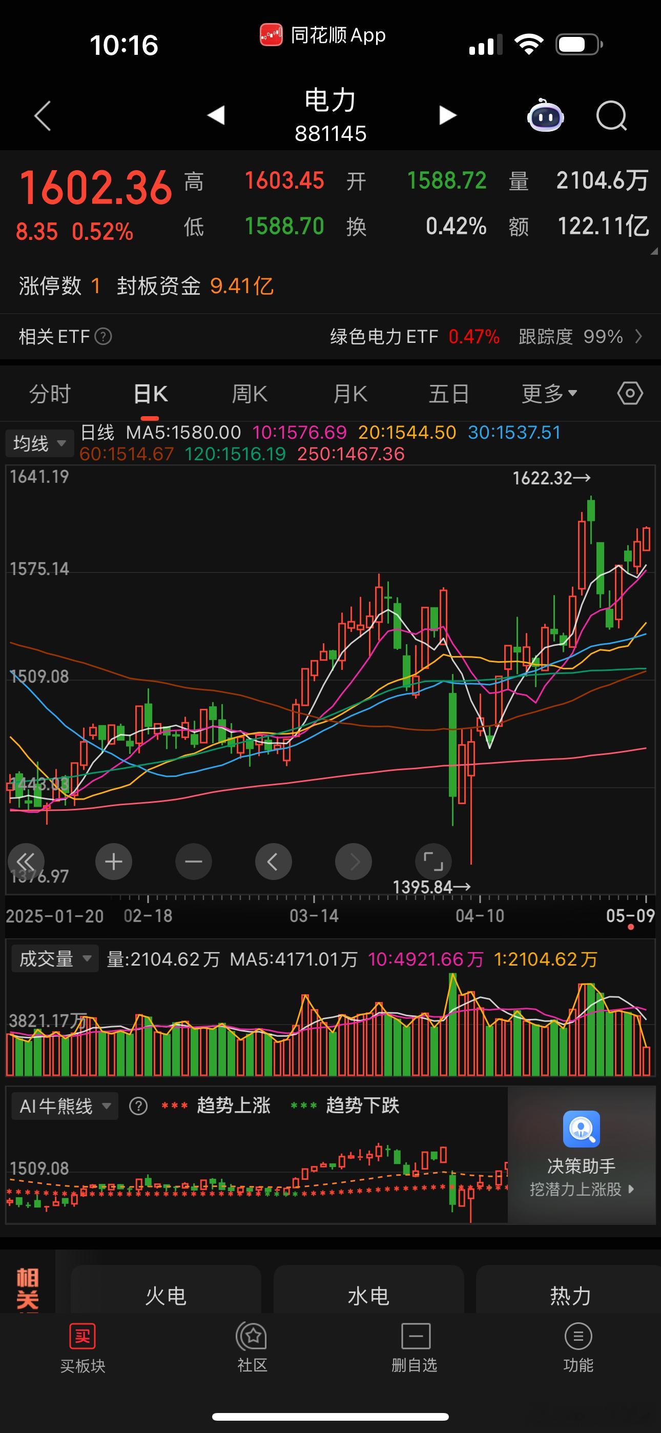Switch to 月K chart tab
This screenshot has height=1433, width=661.
coord(350,394)
